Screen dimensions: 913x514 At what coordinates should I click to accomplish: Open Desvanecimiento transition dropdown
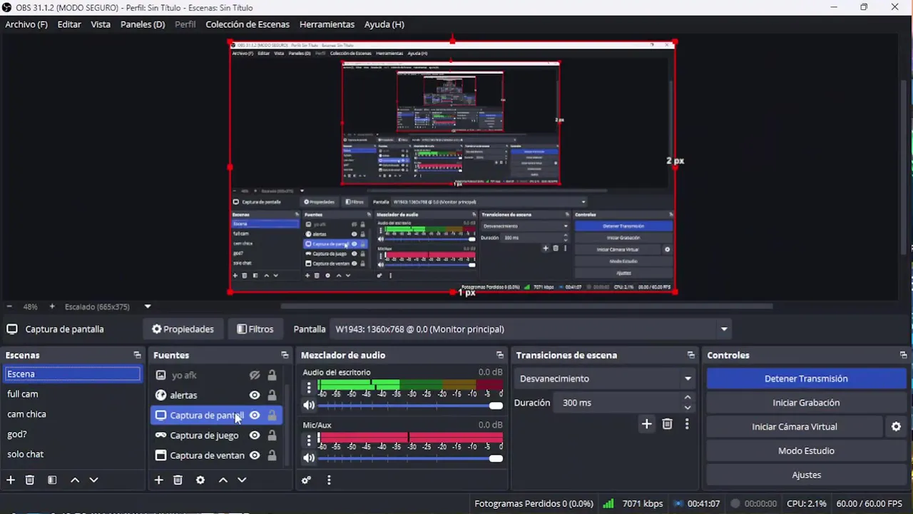606,378
